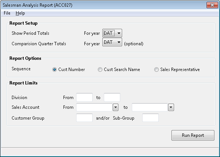This screenshot has height=157, width=220.
Task: Open the Help menu
Action: click(20, 13)
